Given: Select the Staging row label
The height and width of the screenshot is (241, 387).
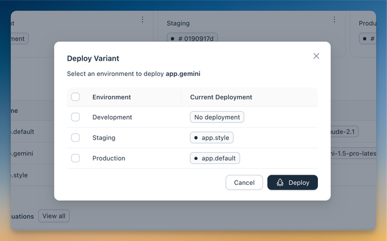Looking at the screenshot, I should 104,138.
